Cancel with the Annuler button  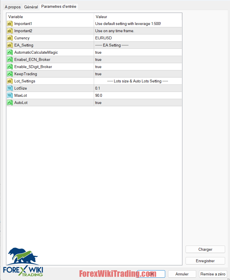pos(182,274)
